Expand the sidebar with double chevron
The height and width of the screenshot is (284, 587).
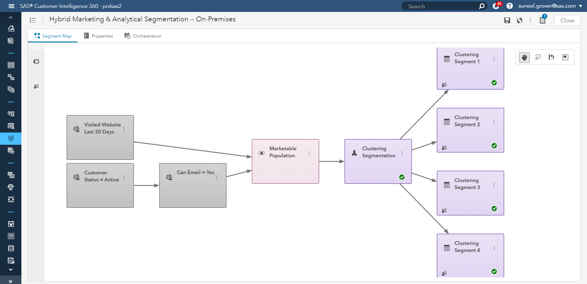pyautogui.click(x=11, y=281)
